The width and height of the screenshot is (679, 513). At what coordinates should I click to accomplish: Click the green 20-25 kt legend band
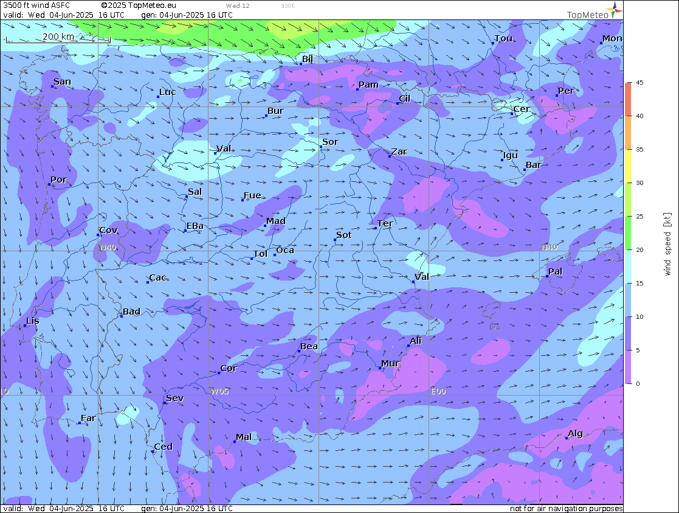pos(628,233)
